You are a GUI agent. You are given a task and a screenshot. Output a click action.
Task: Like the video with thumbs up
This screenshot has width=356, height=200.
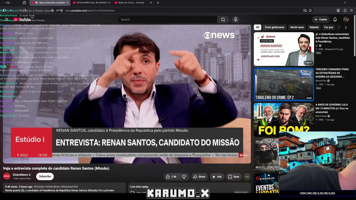pyautogui.click(x=171, y=177)
